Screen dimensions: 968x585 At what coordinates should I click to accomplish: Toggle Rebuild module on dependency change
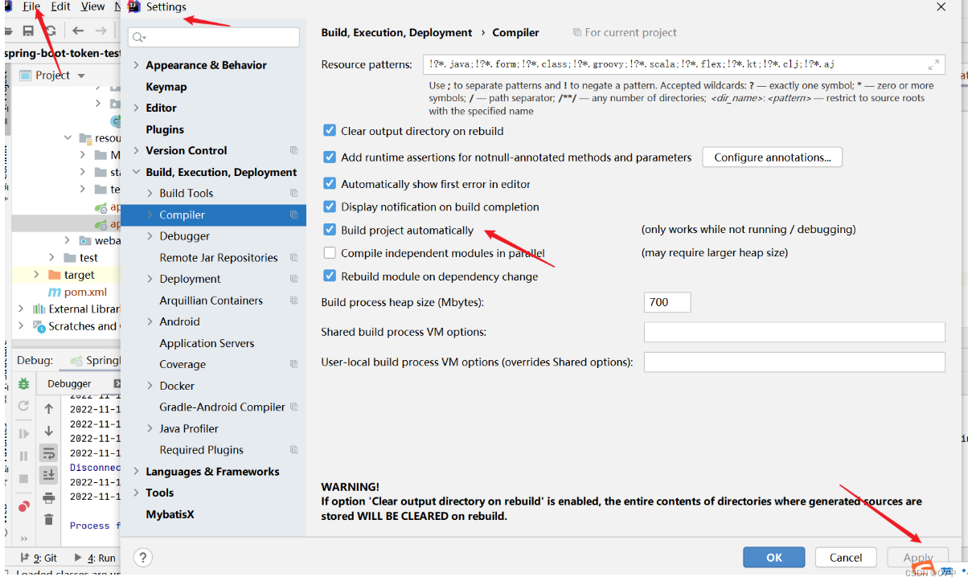[x=329, y=276]
